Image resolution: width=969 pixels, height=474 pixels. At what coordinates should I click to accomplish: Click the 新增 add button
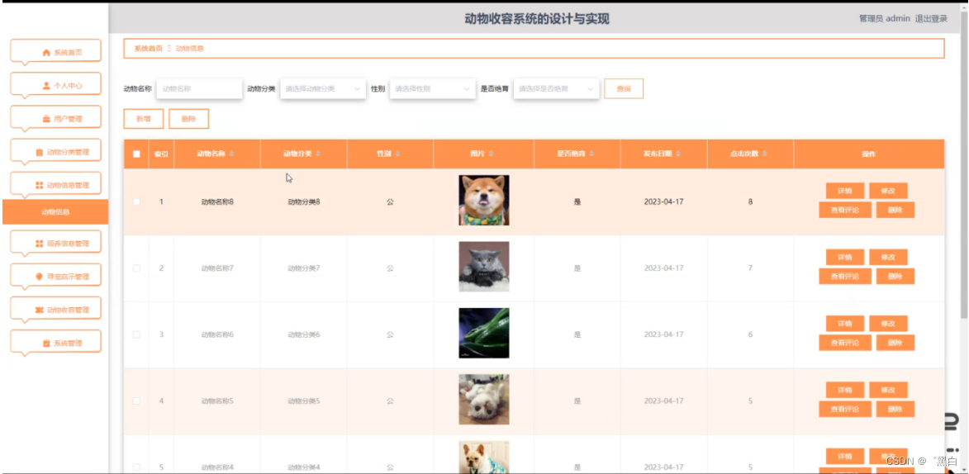coord(144,119)
